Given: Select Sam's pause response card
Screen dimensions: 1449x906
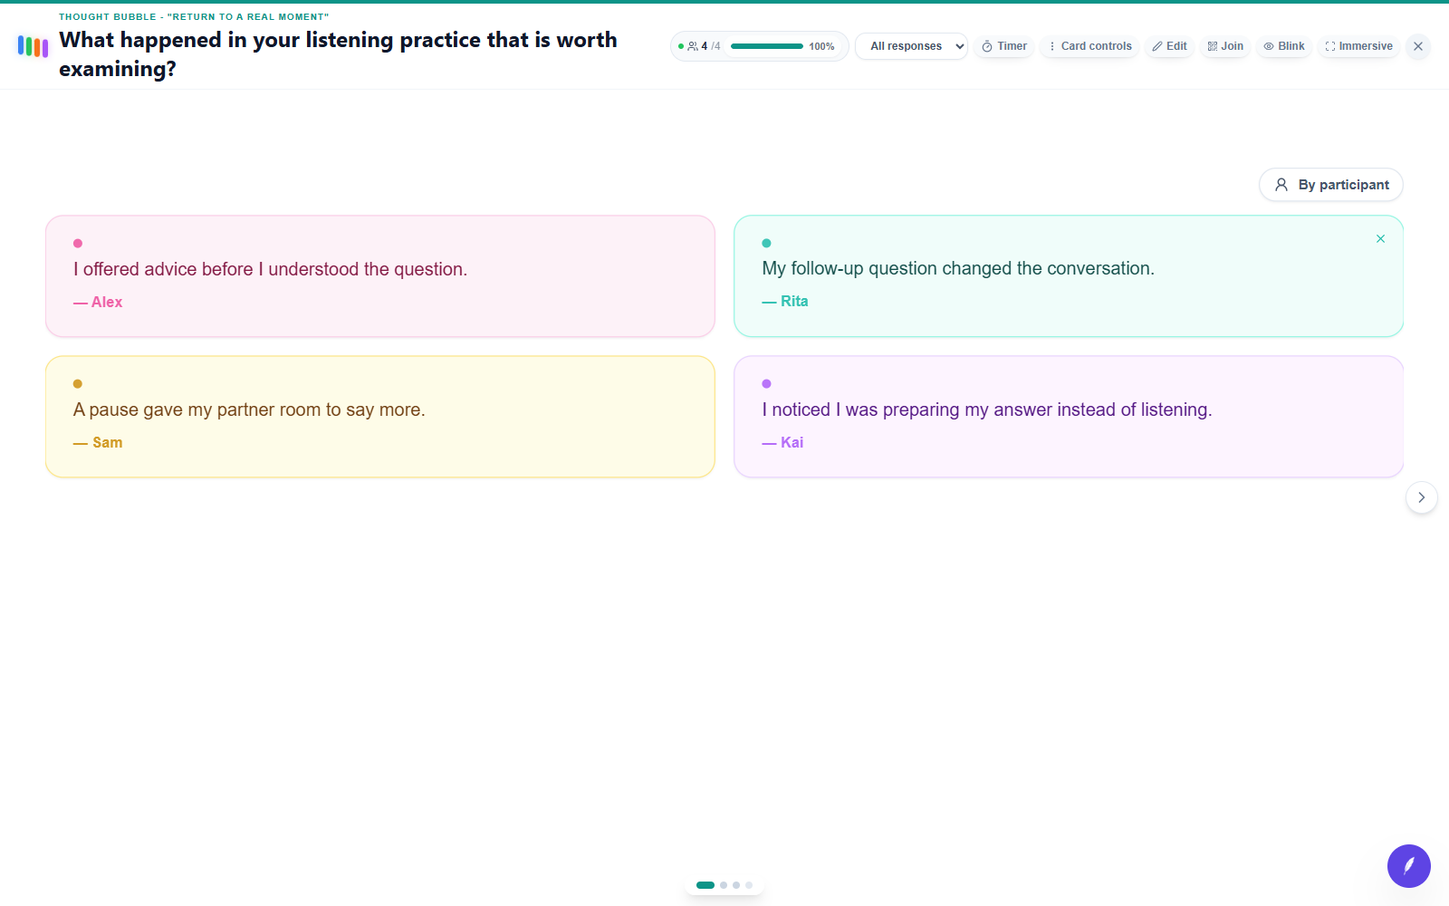Looking at the screenshot, I should pyautogui.click(x=380, y=417).
